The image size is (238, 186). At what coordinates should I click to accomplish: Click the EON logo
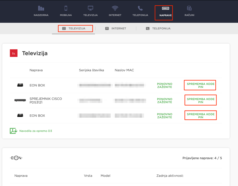16,158
